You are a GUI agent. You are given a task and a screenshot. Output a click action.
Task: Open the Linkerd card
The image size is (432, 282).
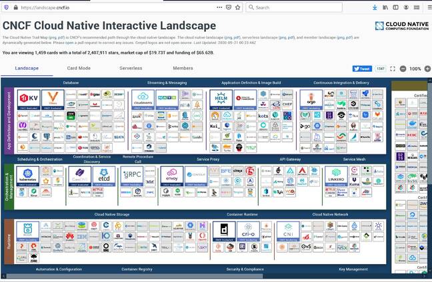pos(336,176)
